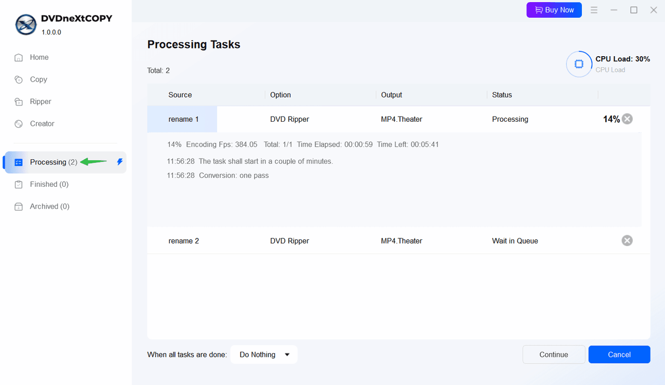
Task: Open the Archived tasks tab
Action: pyautogui.click(x=49, y=207)
